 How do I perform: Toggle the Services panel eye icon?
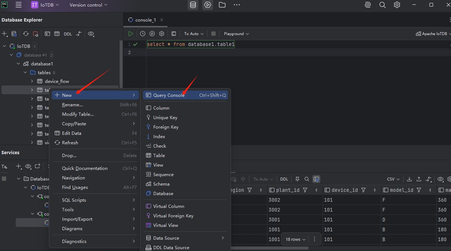(x=28, y=166)
